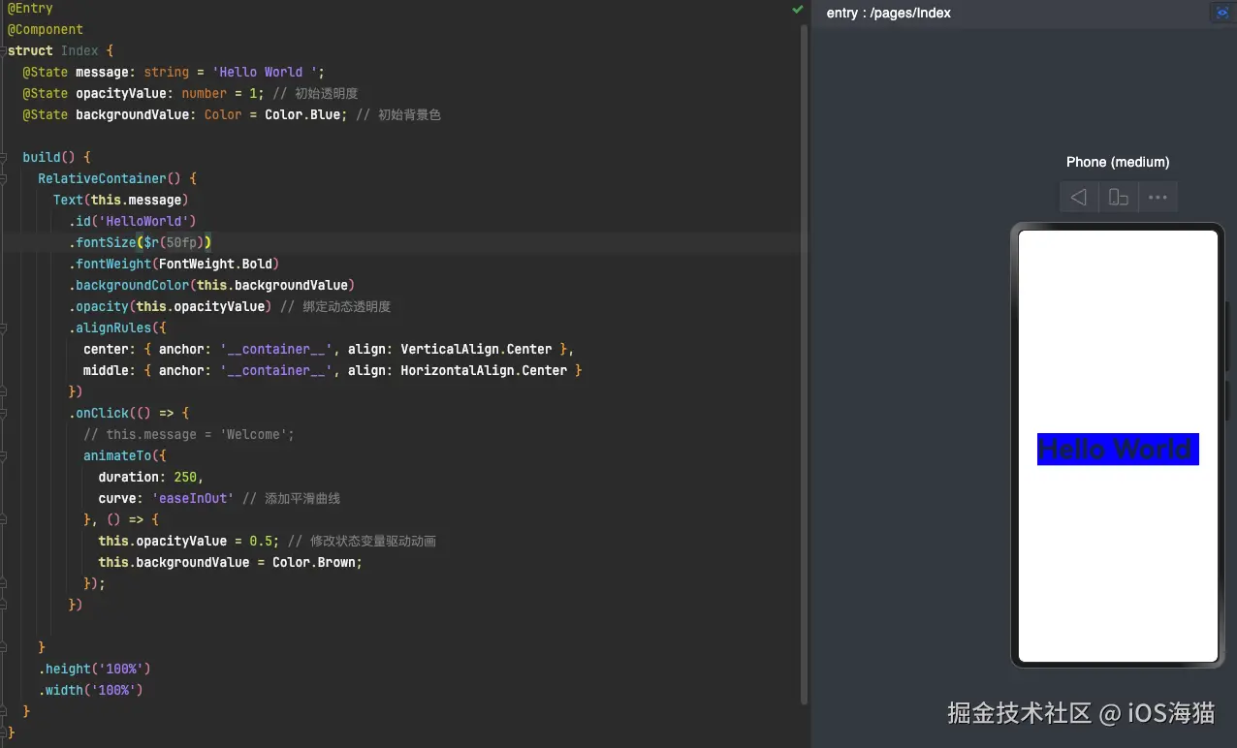Click the 50fp value in fontSize

click(181, 242)
